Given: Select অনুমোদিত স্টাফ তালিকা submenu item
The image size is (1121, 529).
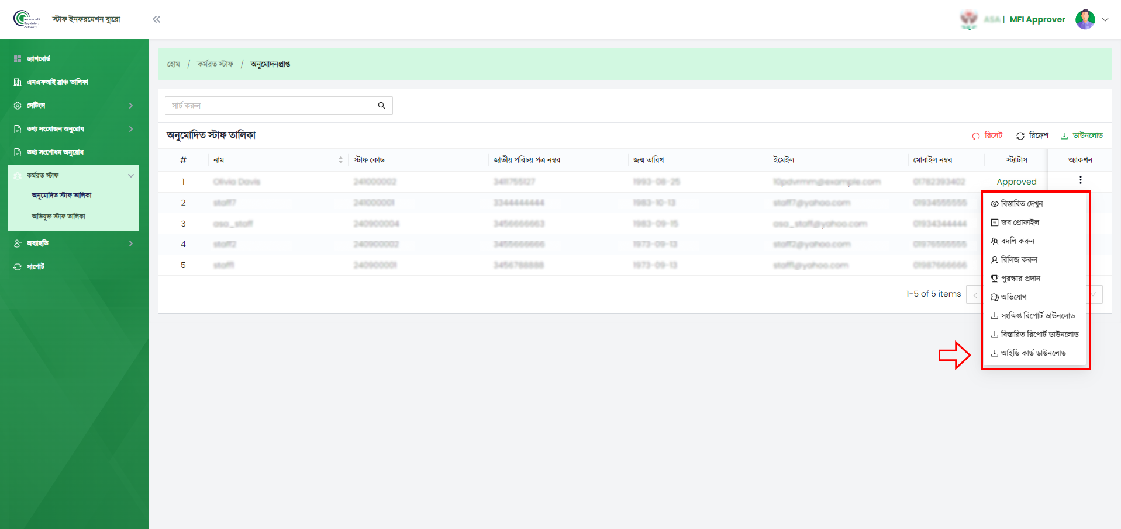Looking at the screenshot, I should pos(61,196).
